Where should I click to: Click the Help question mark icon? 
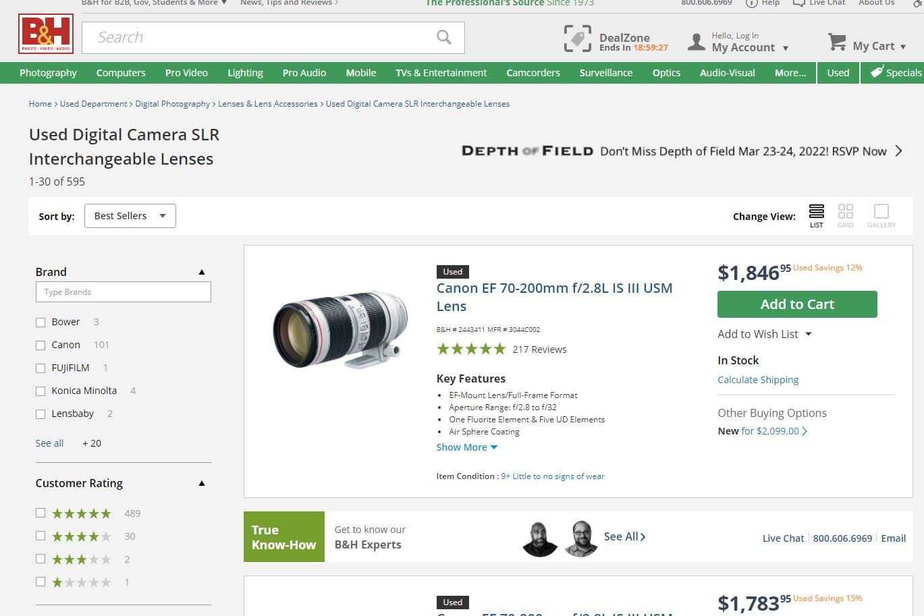pos(751,3)
